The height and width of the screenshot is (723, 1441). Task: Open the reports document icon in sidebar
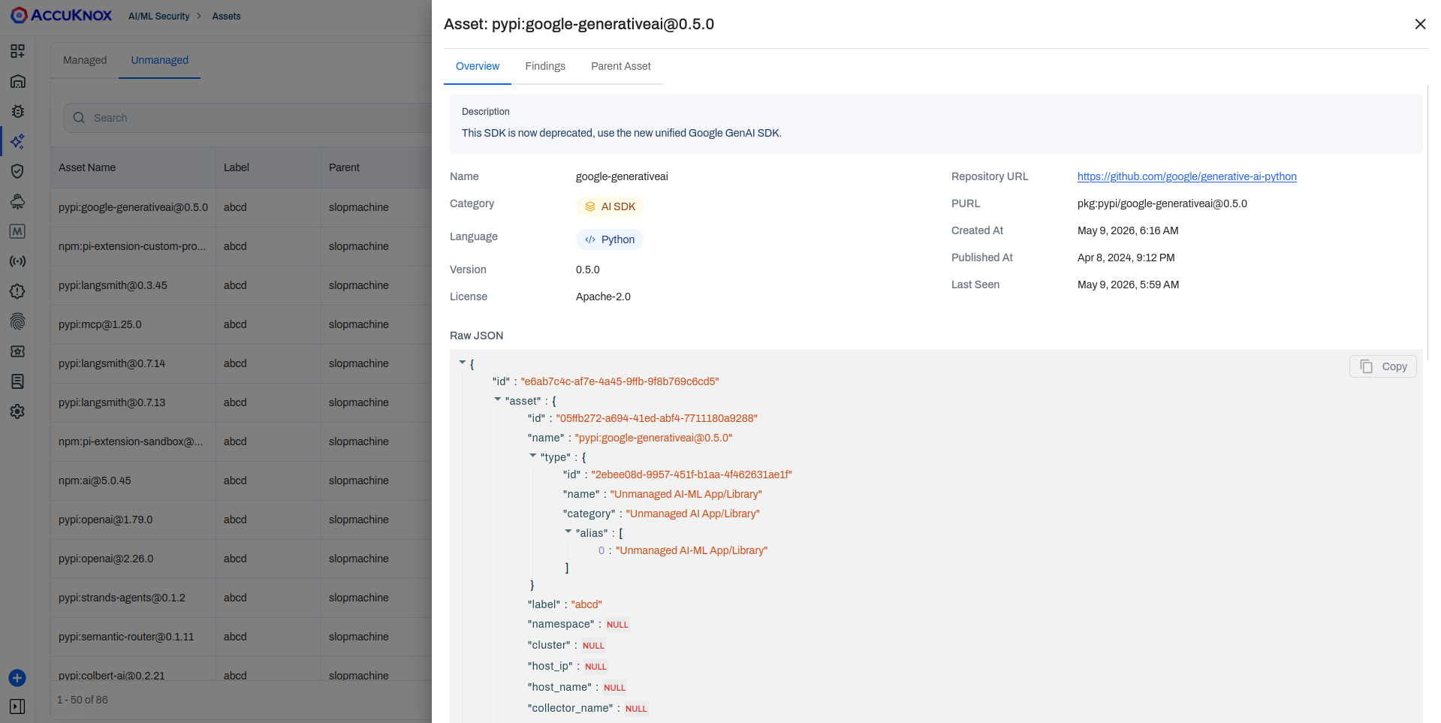[17, 381]
